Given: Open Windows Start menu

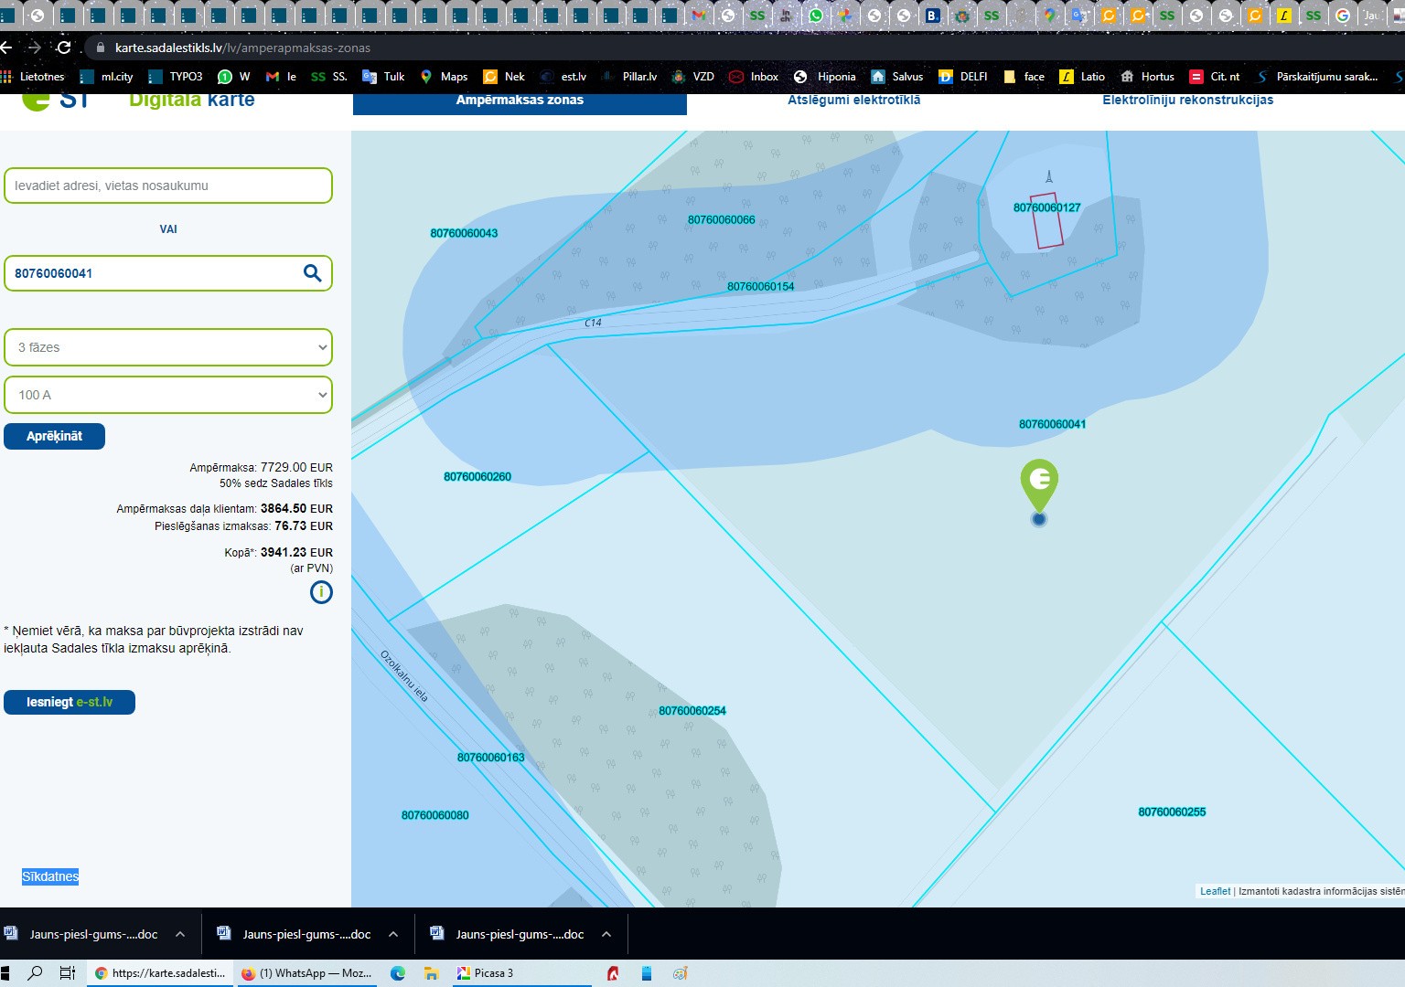Looking at the screenshot, I should (7, 973).
